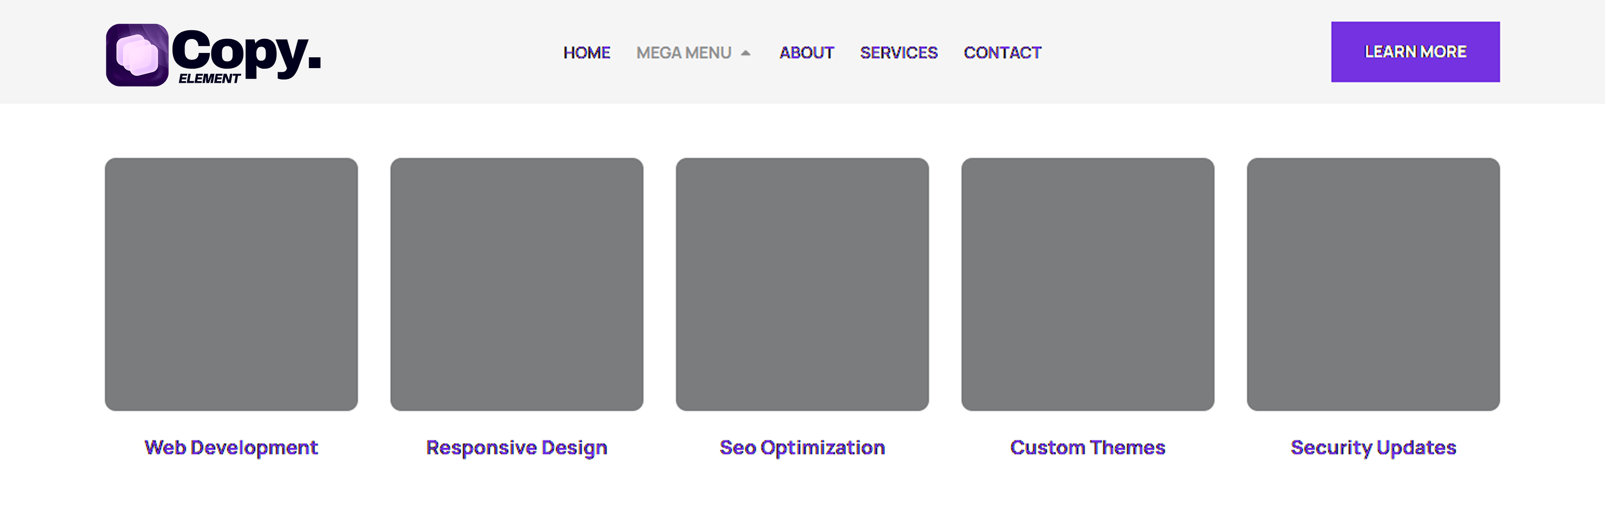Viewport: 1605px width, 517px height.
Task: Open the SERVICES menu link
Action: point(898,53)
